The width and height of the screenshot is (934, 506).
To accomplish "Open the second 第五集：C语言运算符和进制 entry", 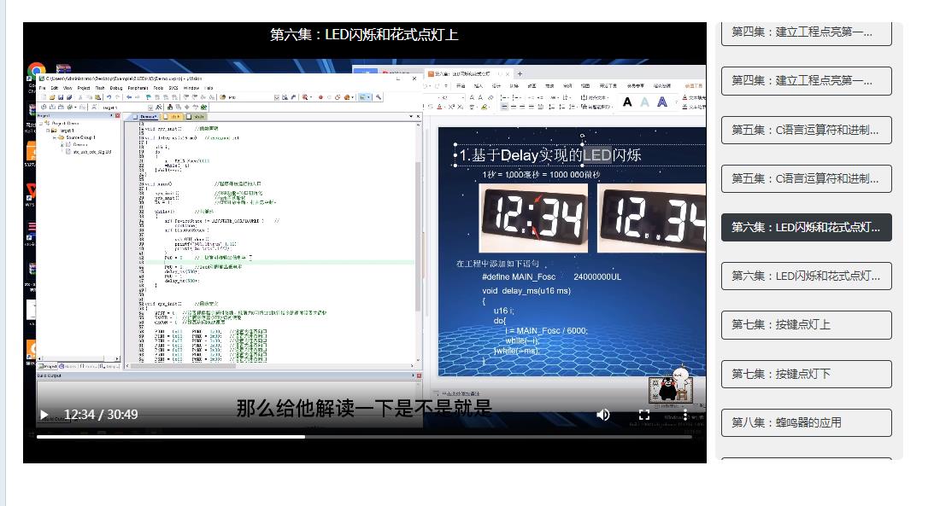I will pos(806,179).
